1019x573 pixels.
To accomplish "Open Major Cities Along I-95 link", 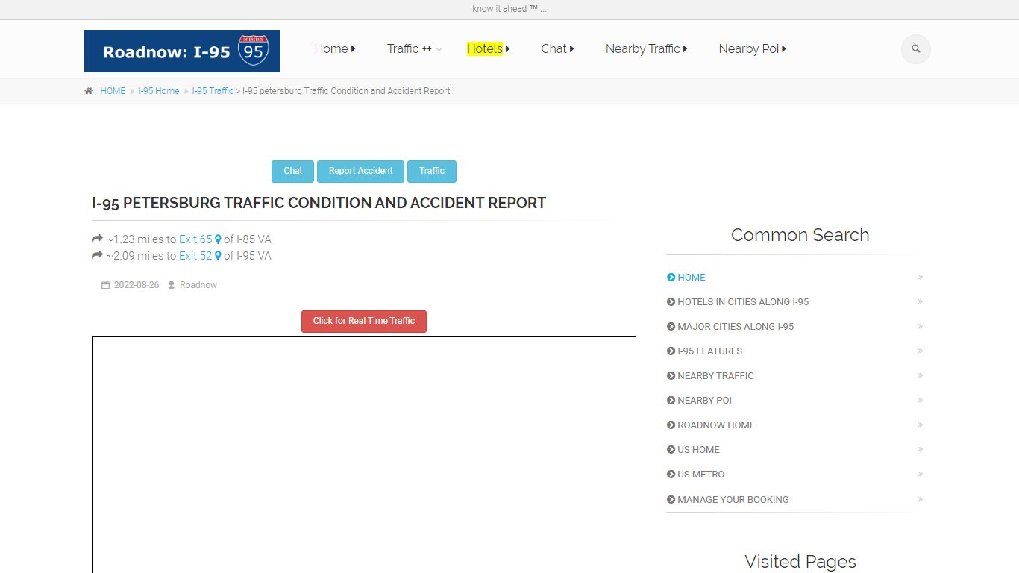I will tap(736, 327).
